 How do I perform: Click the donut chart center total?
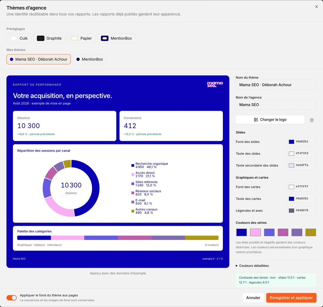pyautogui.click(x=71, y=185)
